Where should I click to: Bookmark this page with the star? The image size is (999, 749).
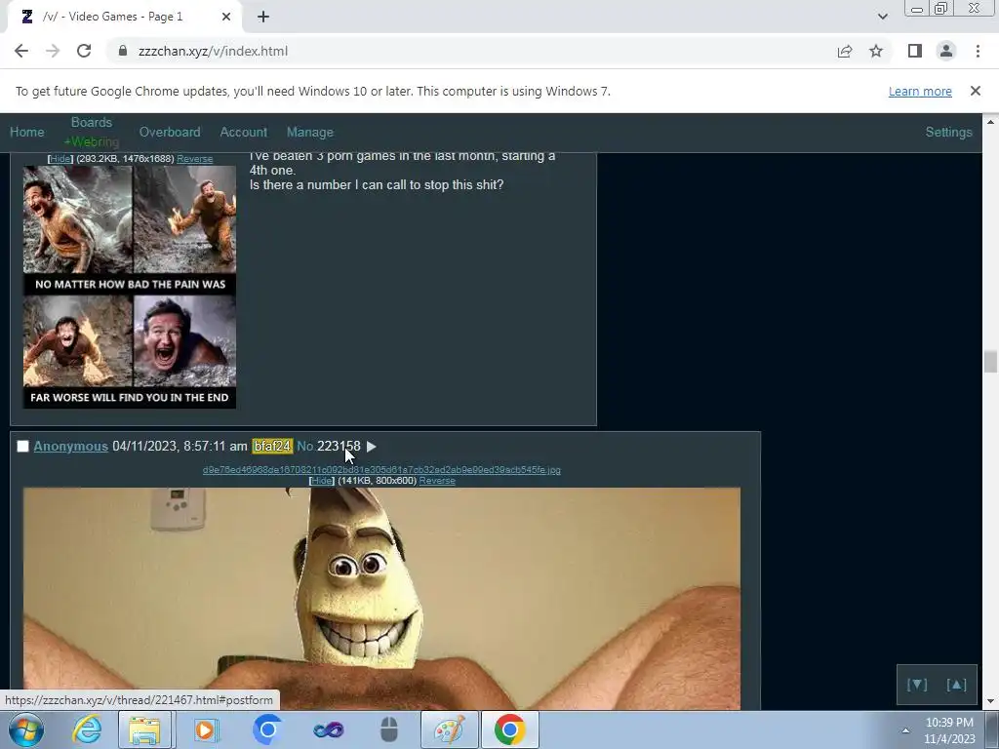[x=876, y=51]
